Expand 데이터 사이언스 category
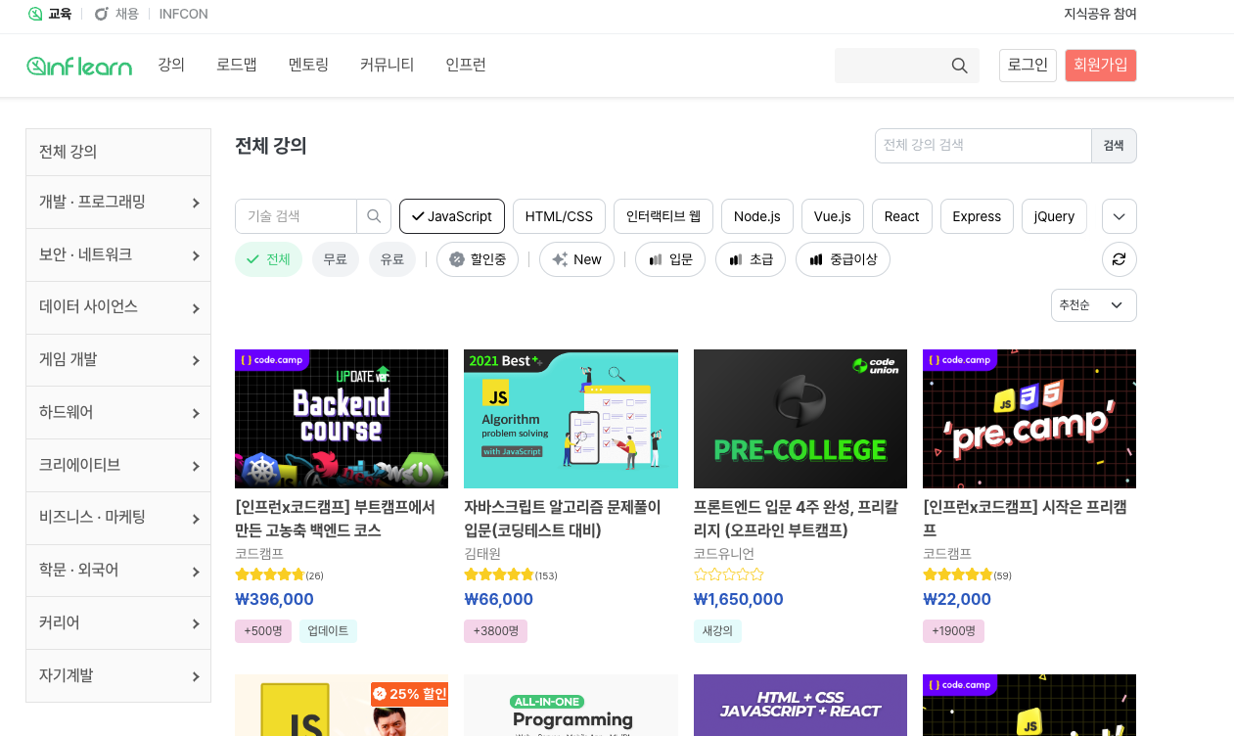This screenshot has width=1234, height=736. pyautogui.click(x=118, y=307)
